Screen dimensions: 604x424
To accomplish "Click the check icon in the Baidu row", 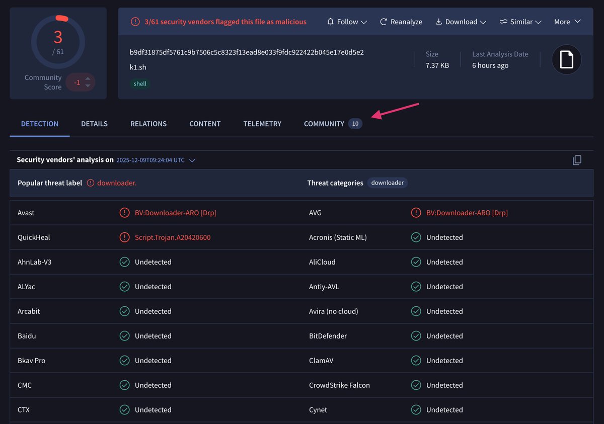I will [124, 336].
